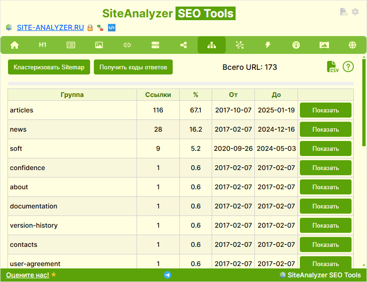Open settings gear in the header

pyautogui.click(x=355, y=12)
